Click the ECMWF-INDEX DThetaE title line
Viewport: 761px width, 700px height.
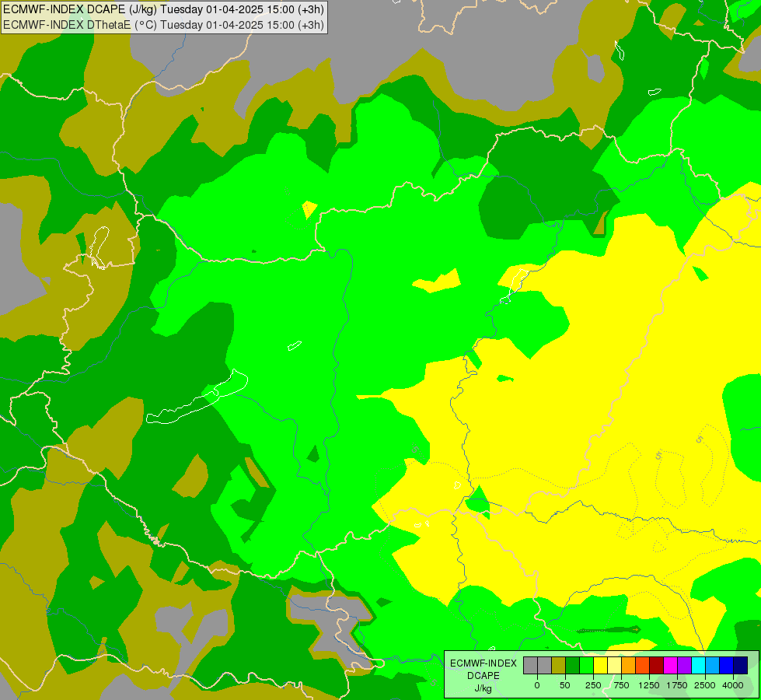pos(163,25)
